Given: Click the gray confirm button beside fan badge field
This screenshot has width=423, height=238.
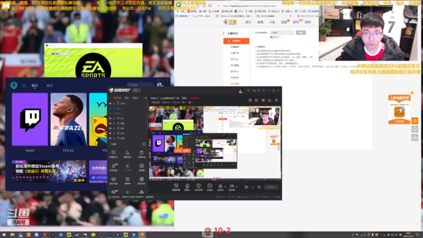Looking at the screenshot, I should point(301,32).
